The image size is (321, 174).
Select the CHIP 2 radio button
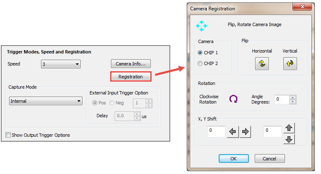[200, 64]
